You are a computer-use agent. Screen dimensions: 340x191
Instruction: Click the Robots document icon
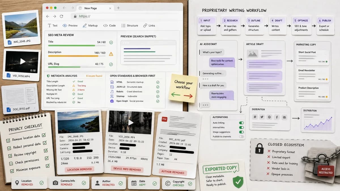tap(112, 92)
